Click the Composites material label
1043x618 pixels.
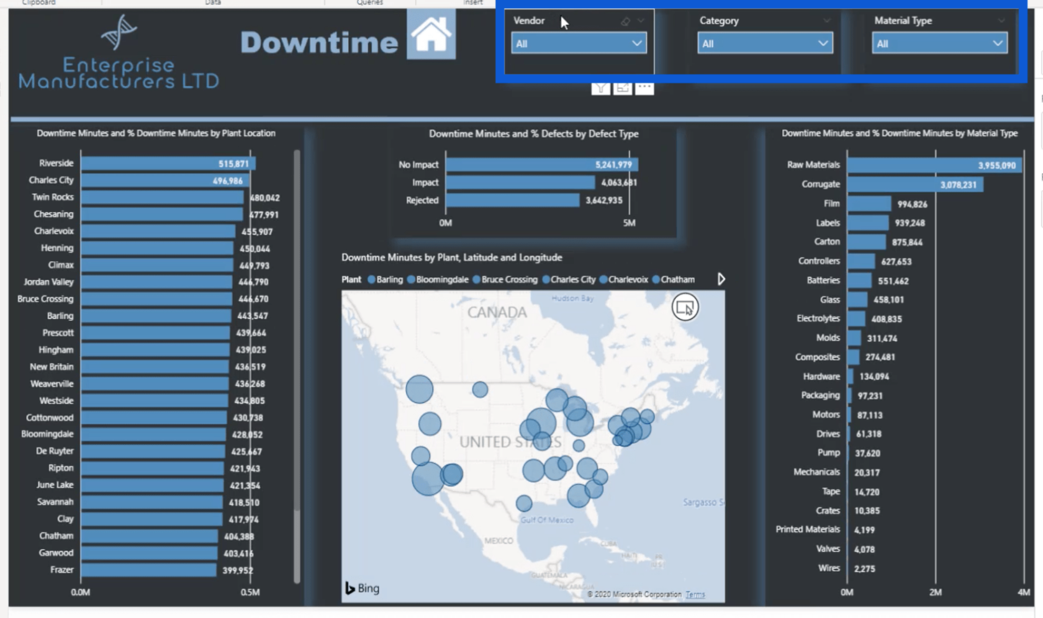pyautogui.click(x=818, y=357)
